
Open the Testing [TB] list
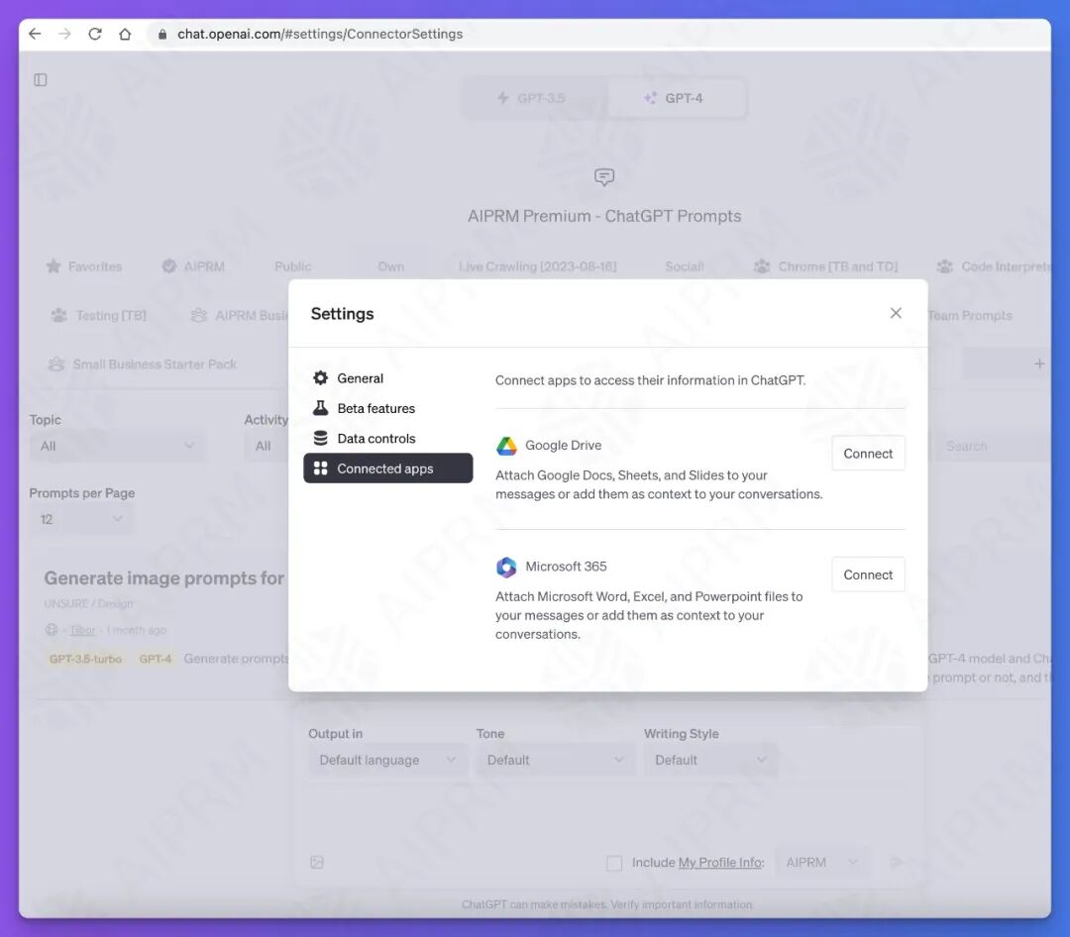[x=98, y=315]
